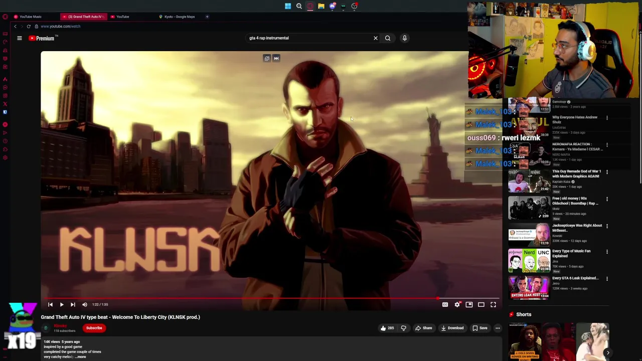Viewport: 642px width, 361px height.
Task: Click the 1:22 / 1:35 time display
Action: 100,304
